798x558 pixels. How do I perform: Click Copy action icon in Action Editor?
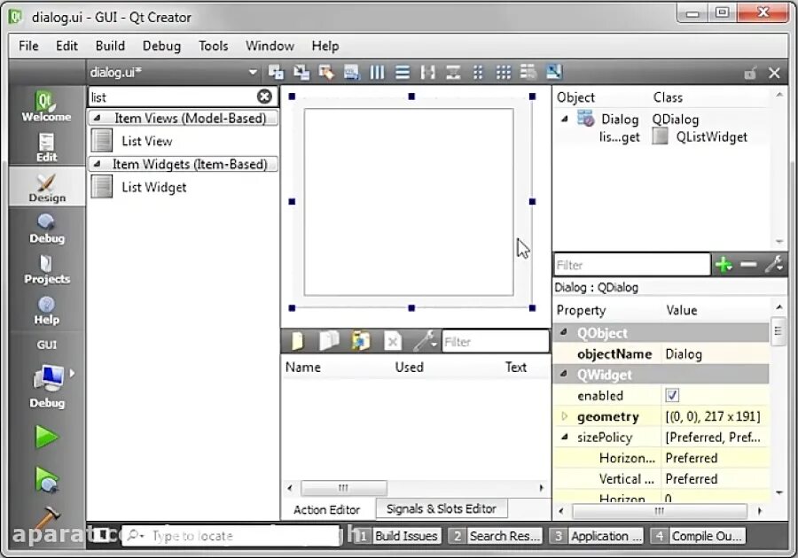pyautogui.click(x=329, y=341)
